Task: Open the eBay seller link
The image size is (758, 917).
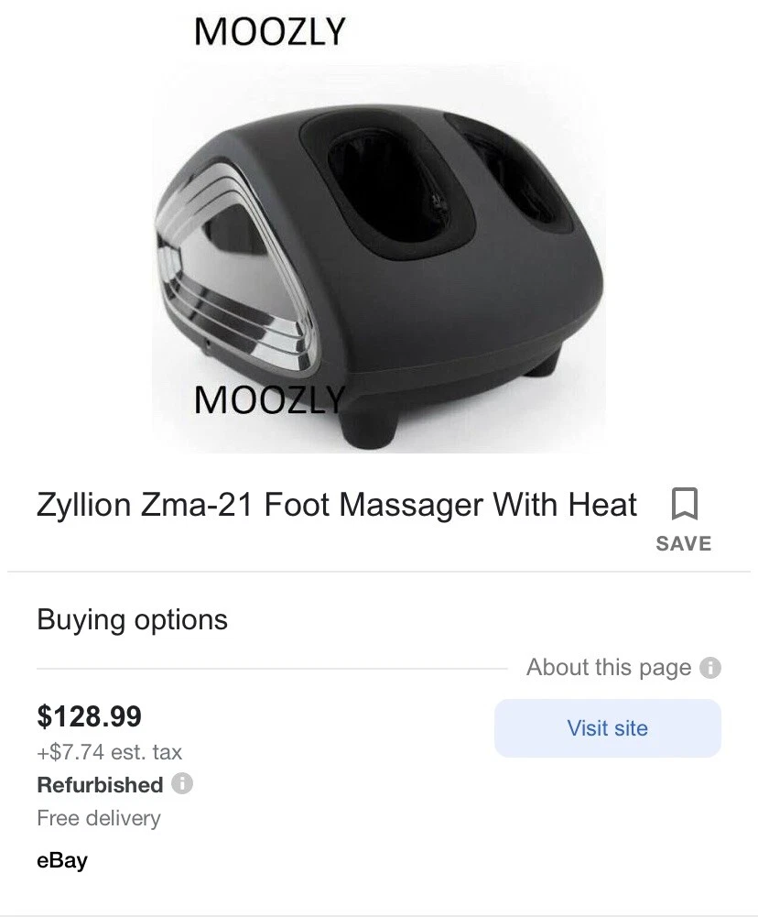Action: point(62,861)
